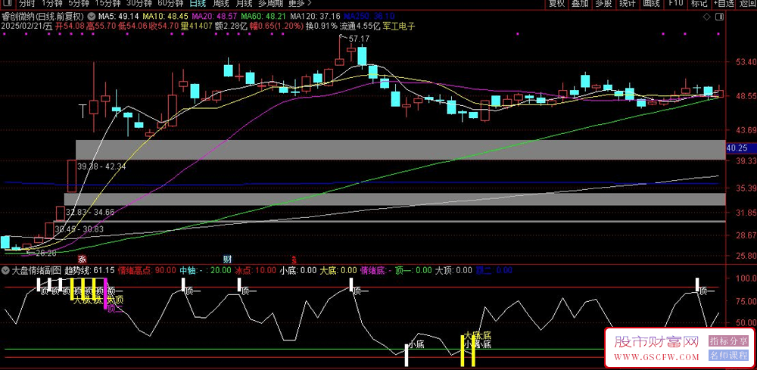Open the 多股 multi-stock view

(603, 3)
